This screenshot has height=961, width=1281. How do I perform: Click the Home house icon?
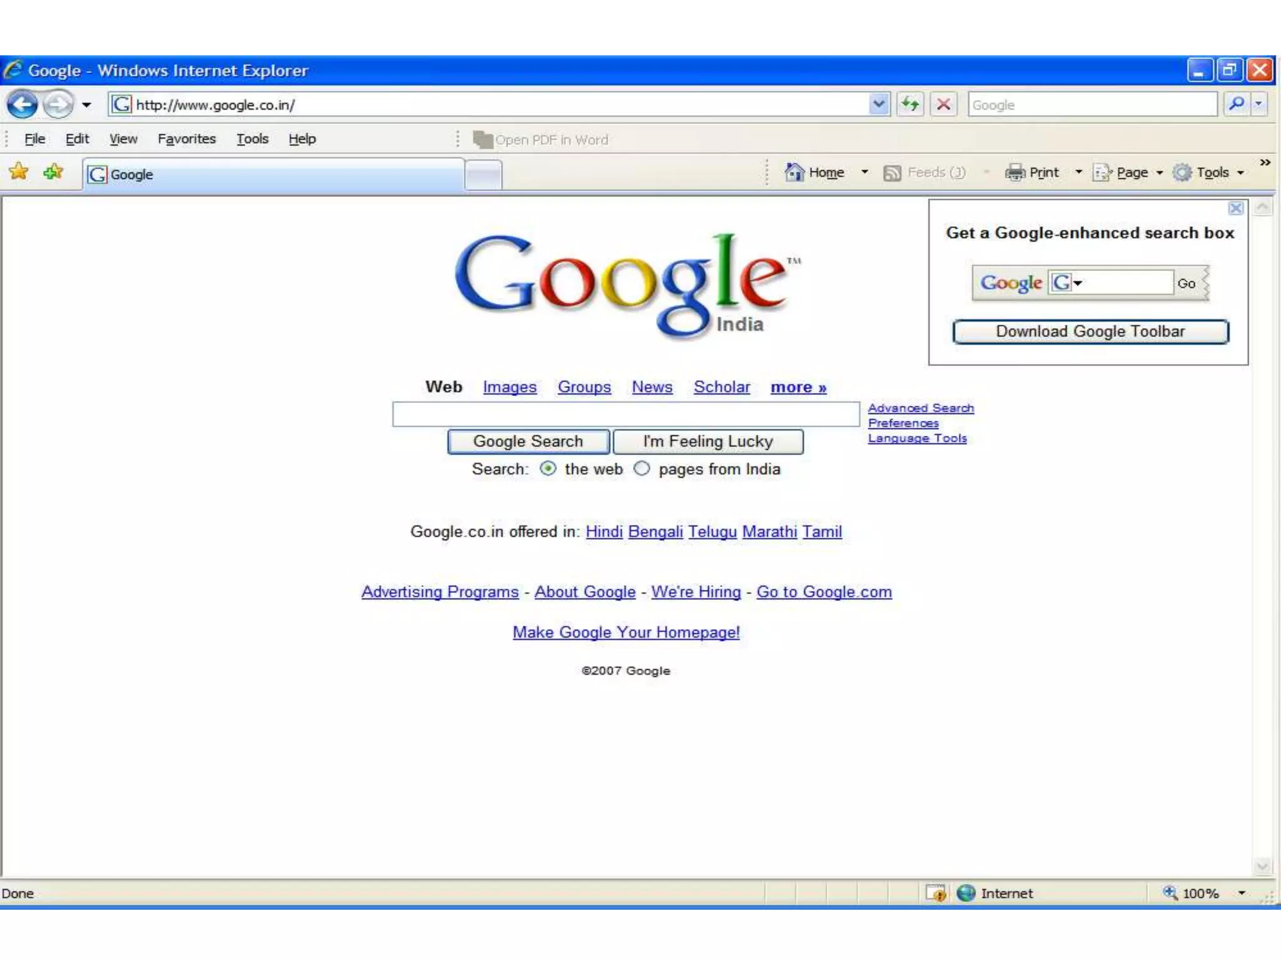[794, 172]
